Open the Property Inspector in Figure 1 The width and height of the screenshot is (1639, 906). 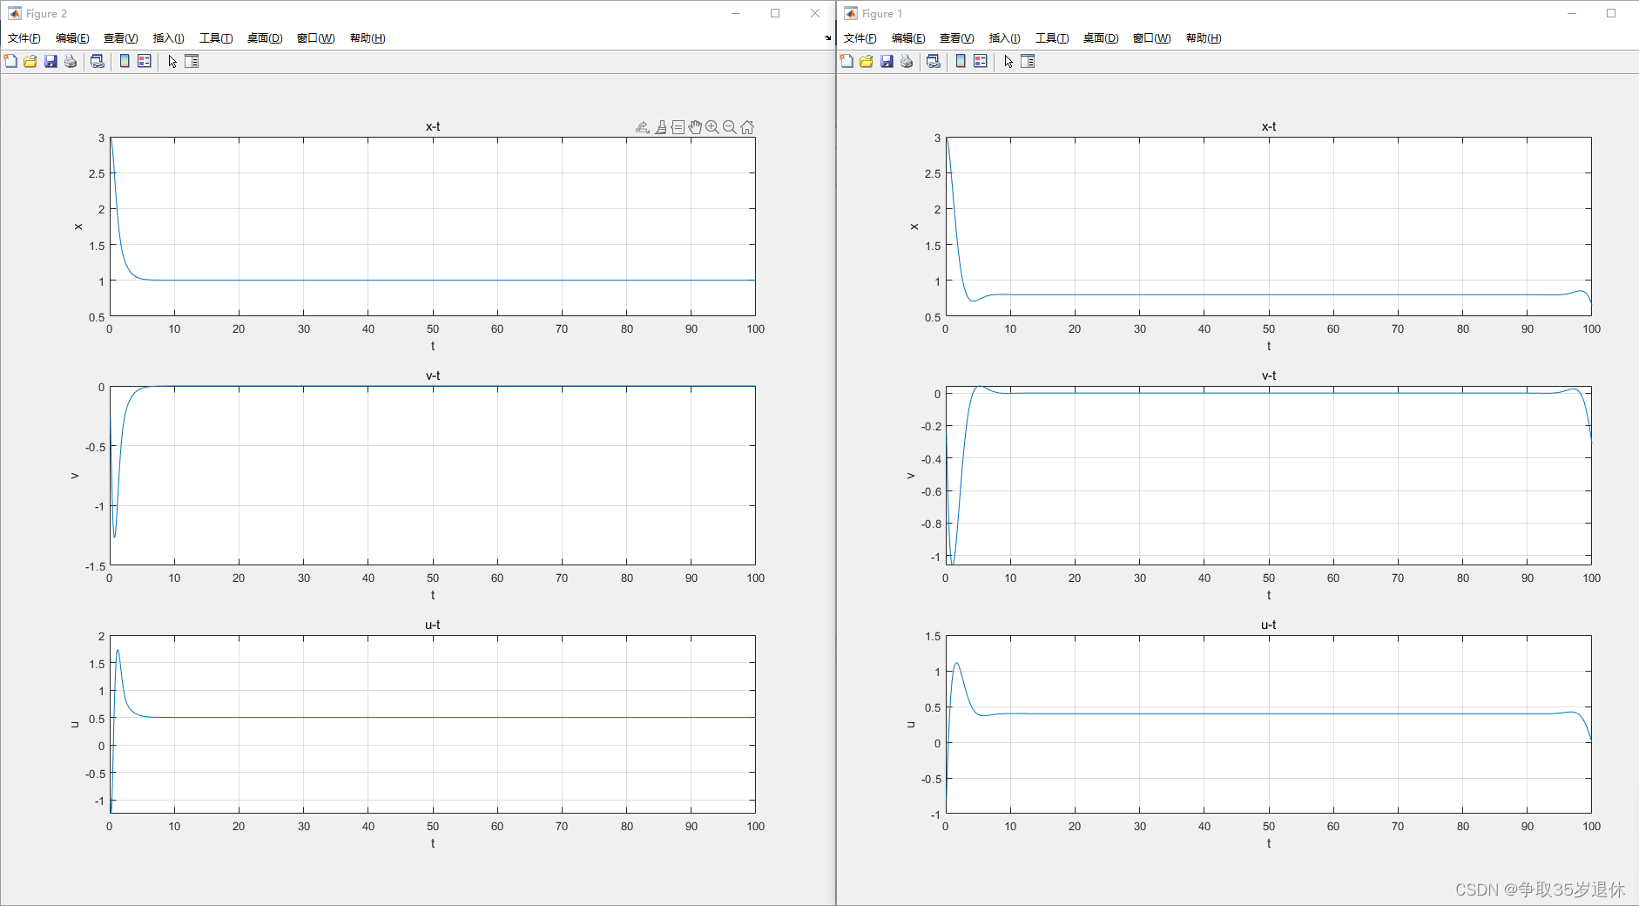point(1029,61)
